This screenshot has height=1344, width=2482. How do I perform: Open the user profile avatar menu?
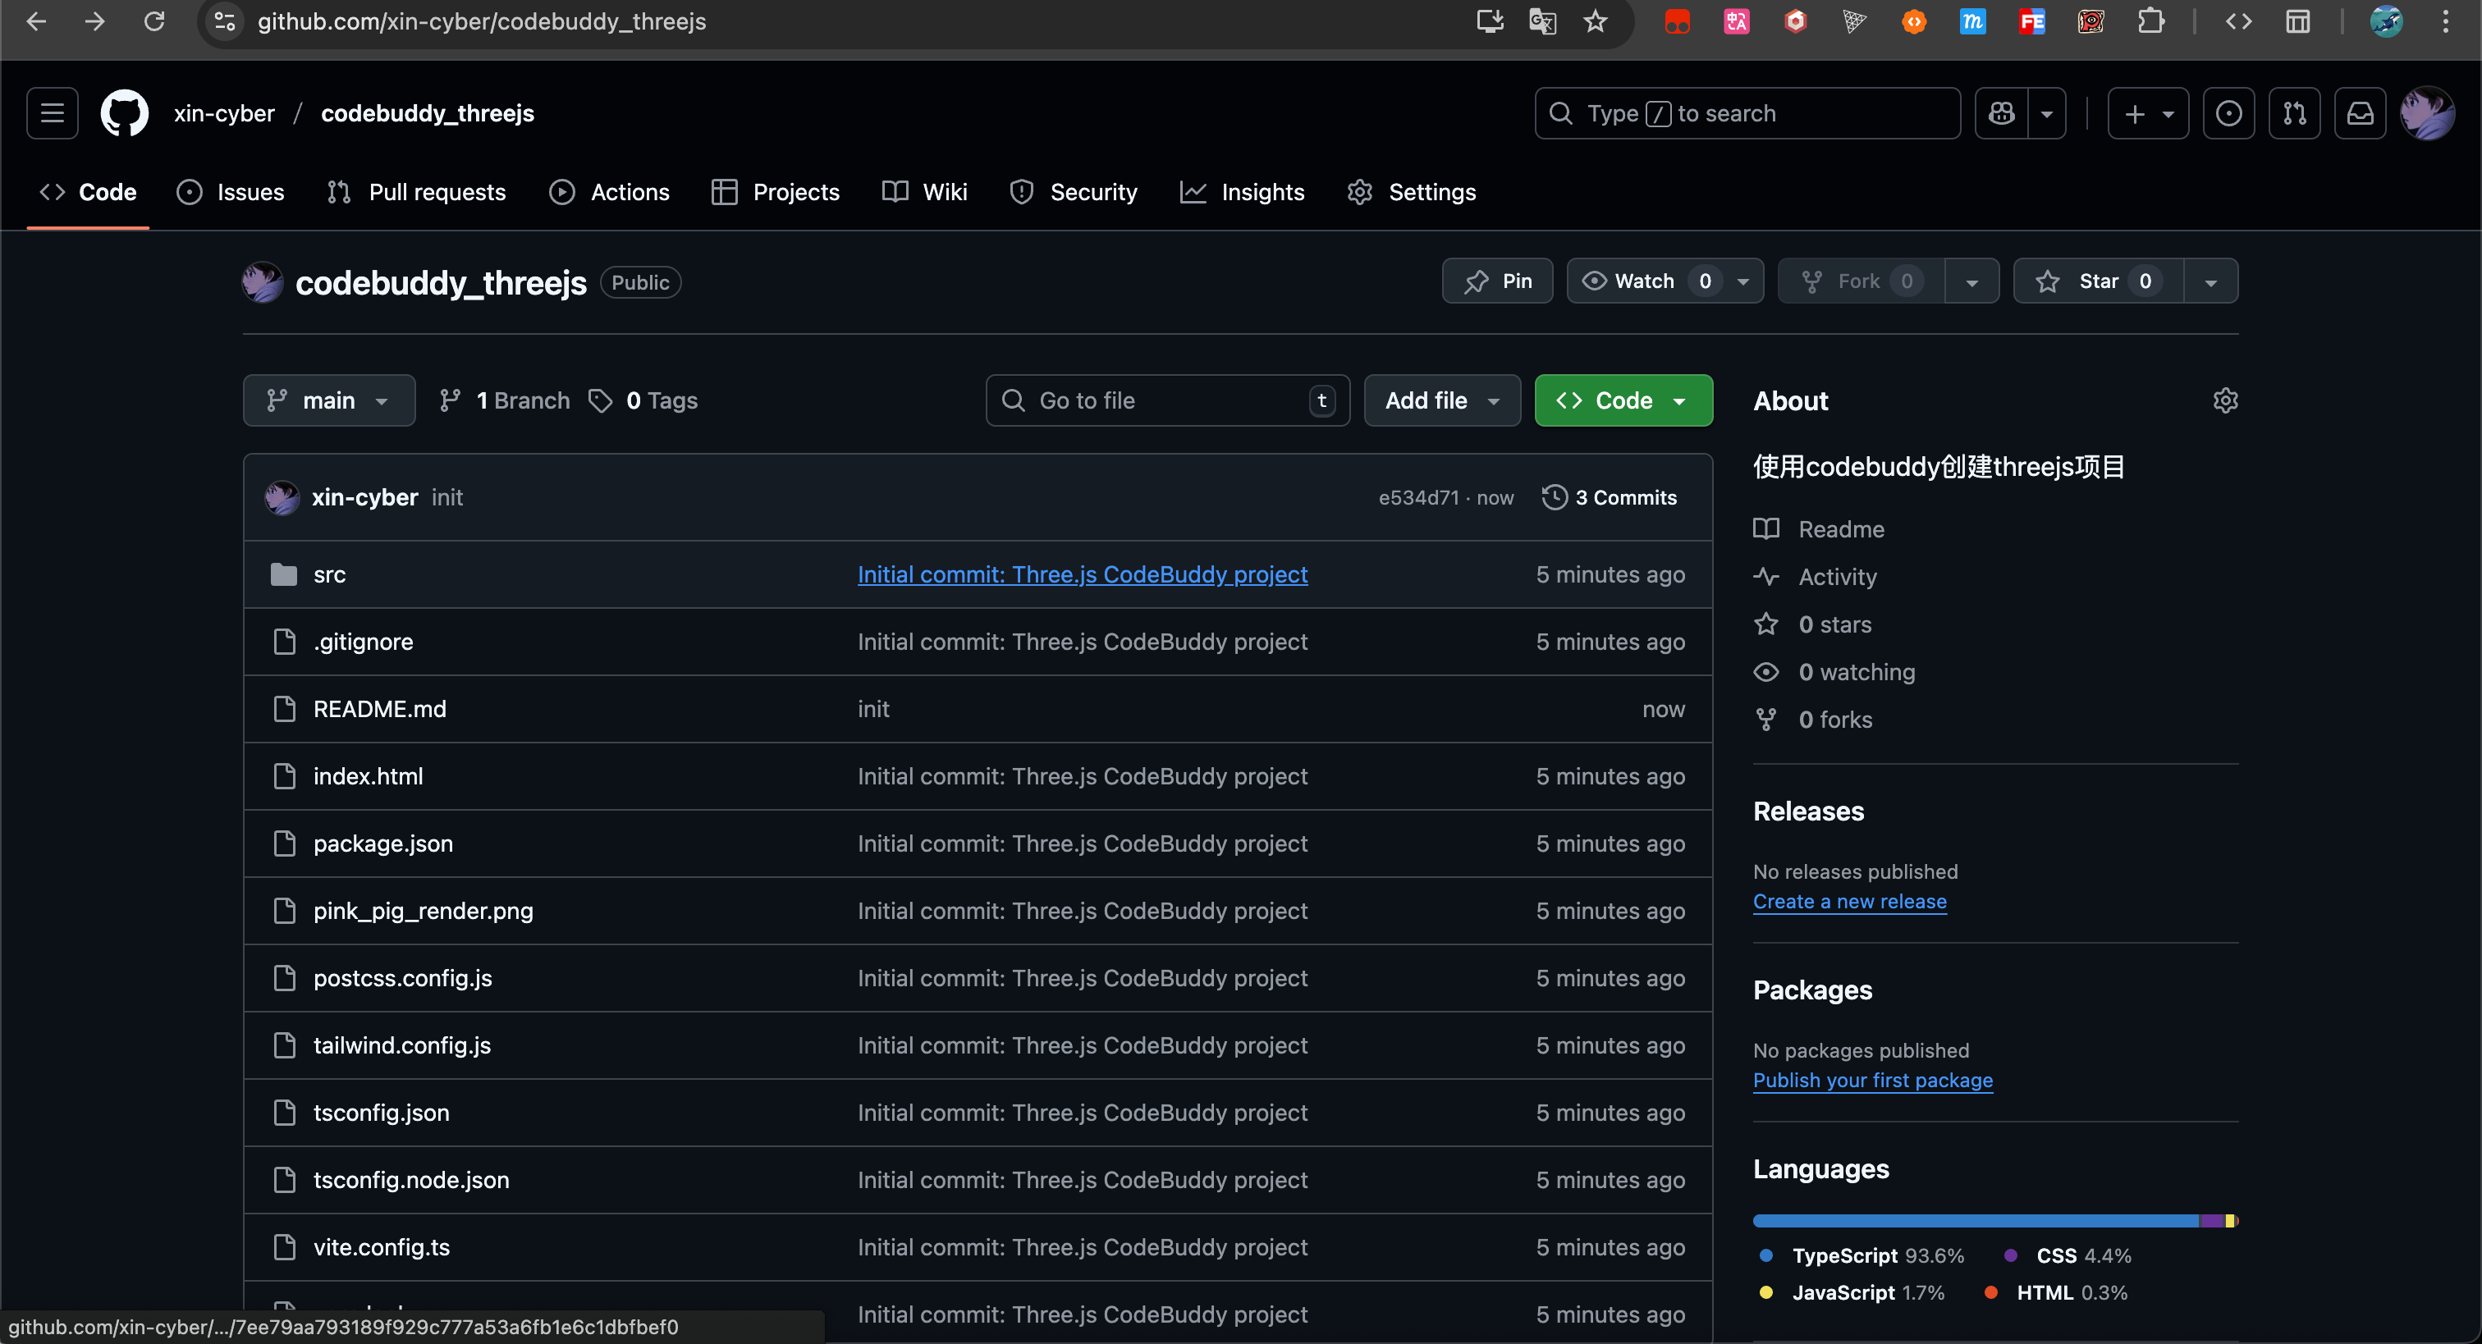click(x=2427, y=114)
